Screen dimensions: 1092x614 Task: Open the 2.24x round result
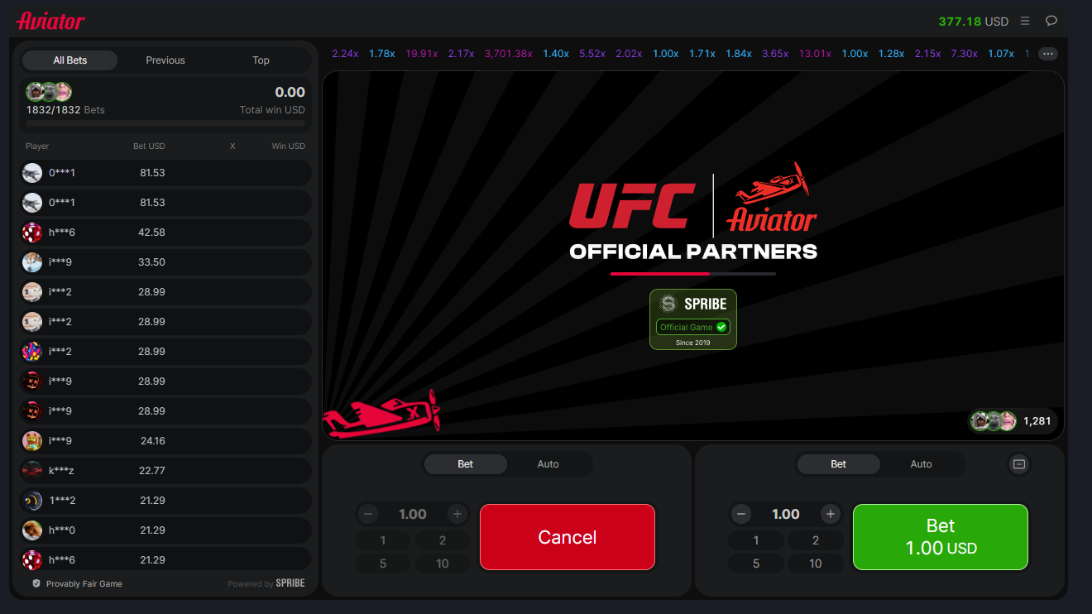point(345,54)
